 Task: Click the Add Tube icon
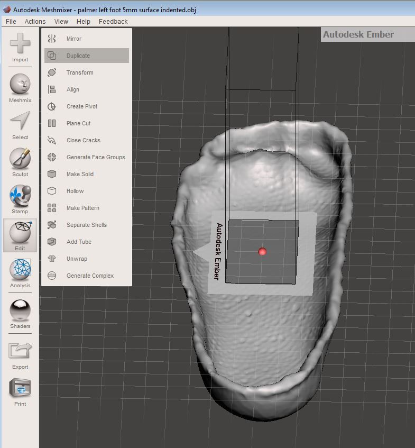(x=52, y=241)
